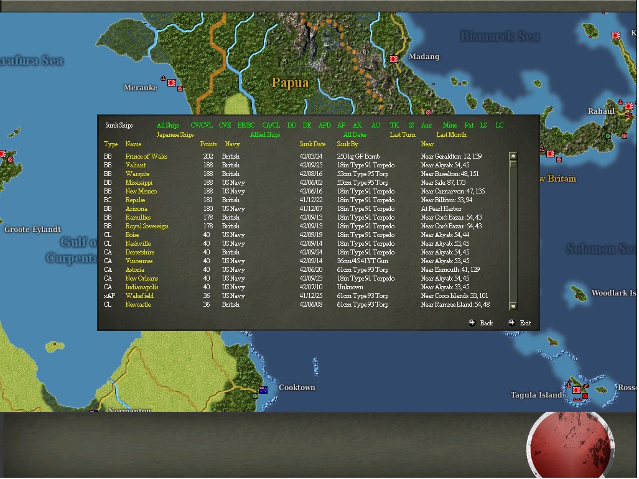639x479 pixels.
Task: Filter sunk ships by LS
Action: click(x=483, y=125)
